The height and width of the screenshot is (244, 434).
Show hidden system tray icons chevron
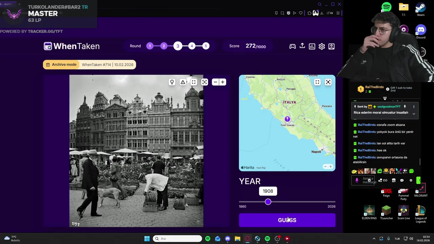pos(374,239)
